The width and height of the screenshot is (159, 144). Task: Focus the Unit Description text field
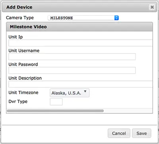tap(81, 84)
